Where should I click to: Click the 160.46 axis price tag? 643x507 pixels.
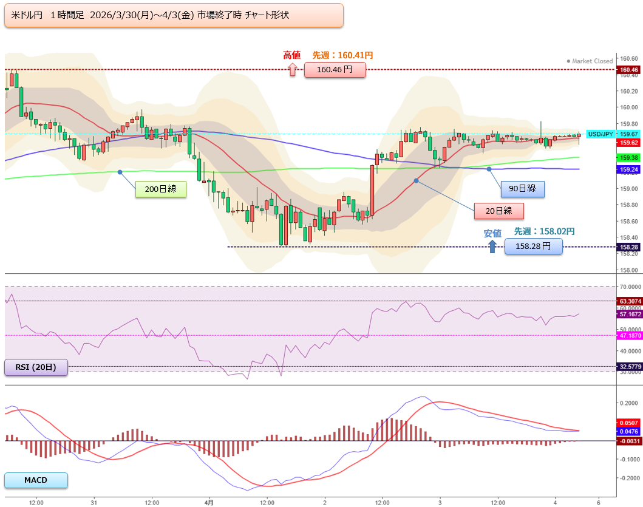pyautogui.click(x=628, y=70)
